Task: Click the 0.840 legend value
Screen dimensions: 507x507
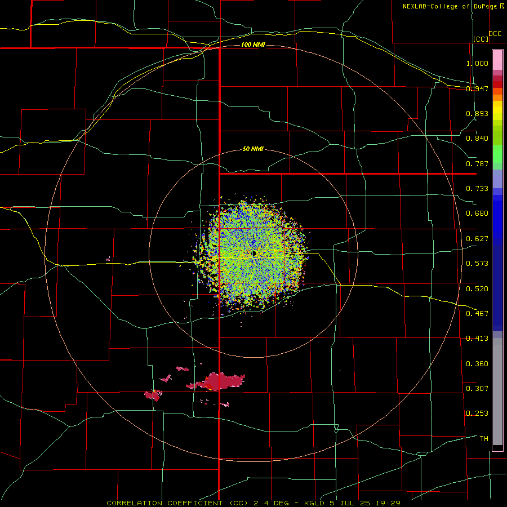Action: [x=477, y=139]
